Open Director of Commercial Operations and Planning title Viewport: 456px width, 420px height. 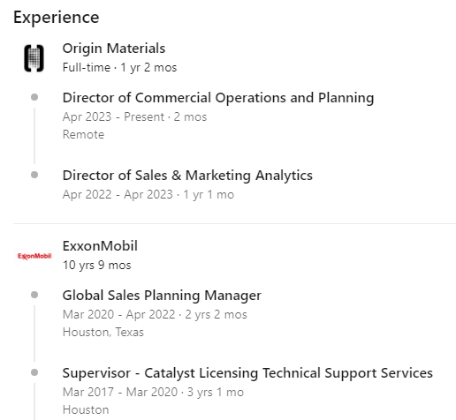[x=218, y=98]
